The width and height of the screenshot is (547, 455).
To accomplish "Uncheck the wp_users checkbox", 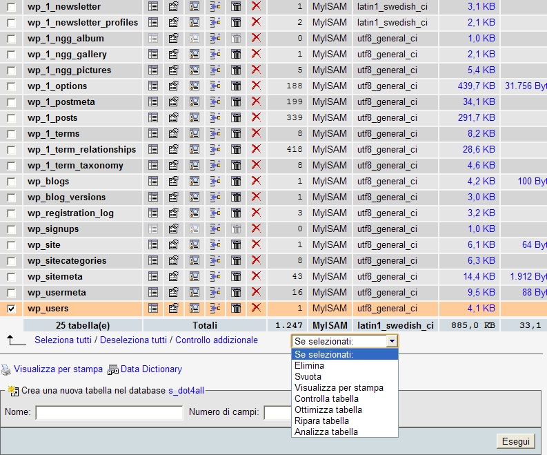I will [x=11, y=309].
